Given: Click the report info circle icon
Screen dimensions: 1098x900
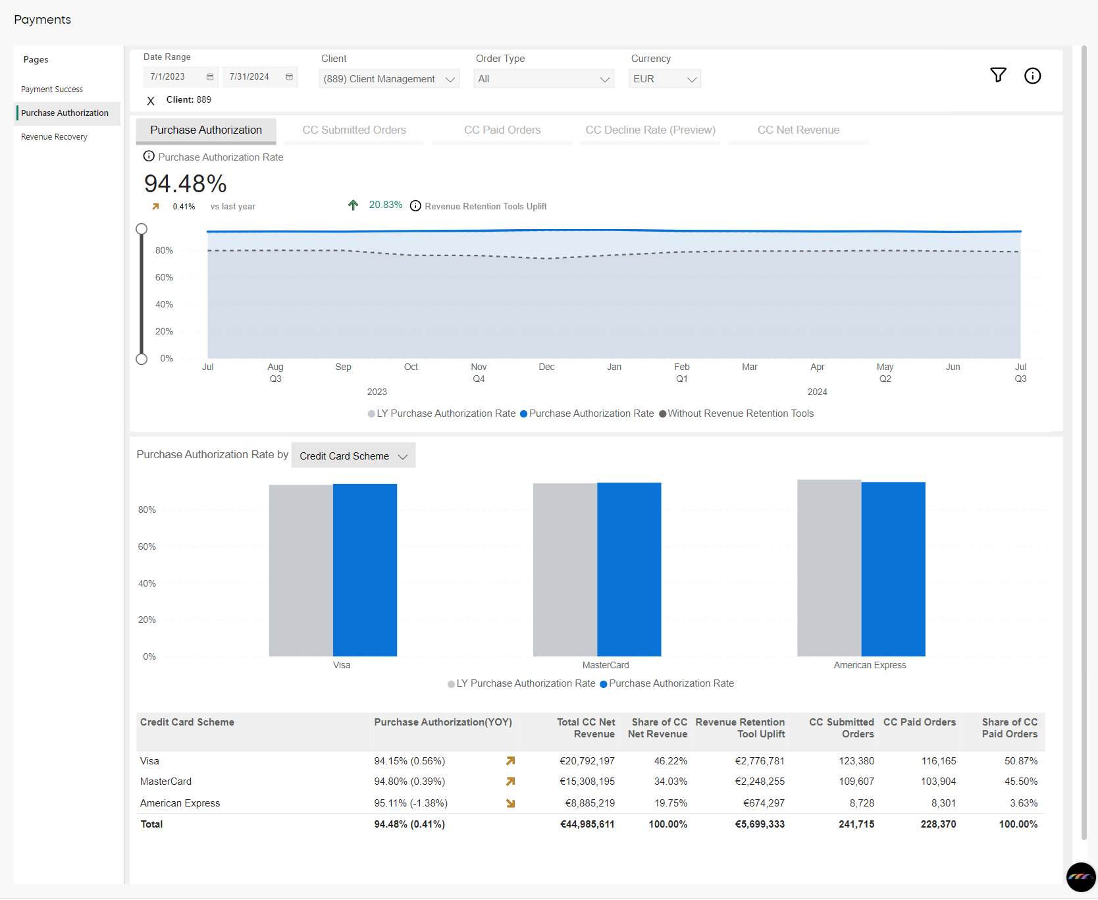Looking at the screenshot, I should tap(1032, 76).
